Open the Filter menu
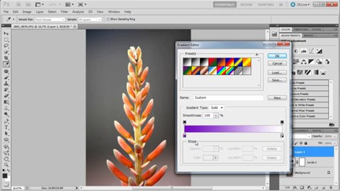340x191 pixels. pyautogui.click(x=64, y=12)
